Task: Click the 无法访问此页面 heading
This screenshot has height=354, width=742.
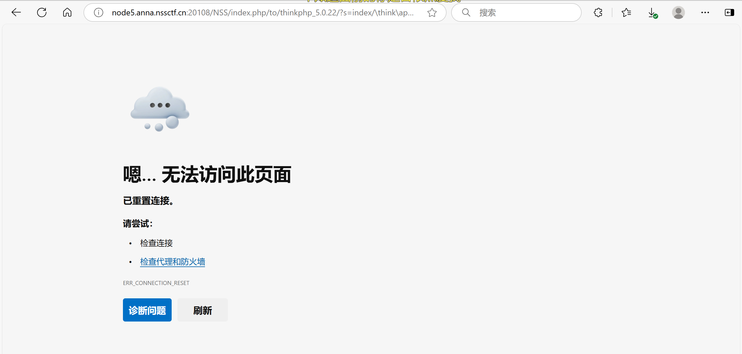Action: point(207,175)
